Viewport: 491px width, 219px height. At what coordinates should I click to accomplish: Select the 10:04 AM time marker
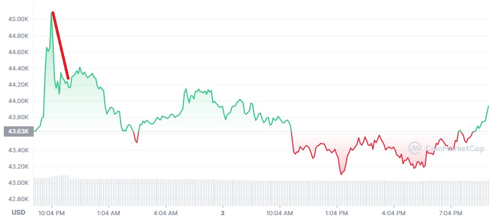[280, 214]
